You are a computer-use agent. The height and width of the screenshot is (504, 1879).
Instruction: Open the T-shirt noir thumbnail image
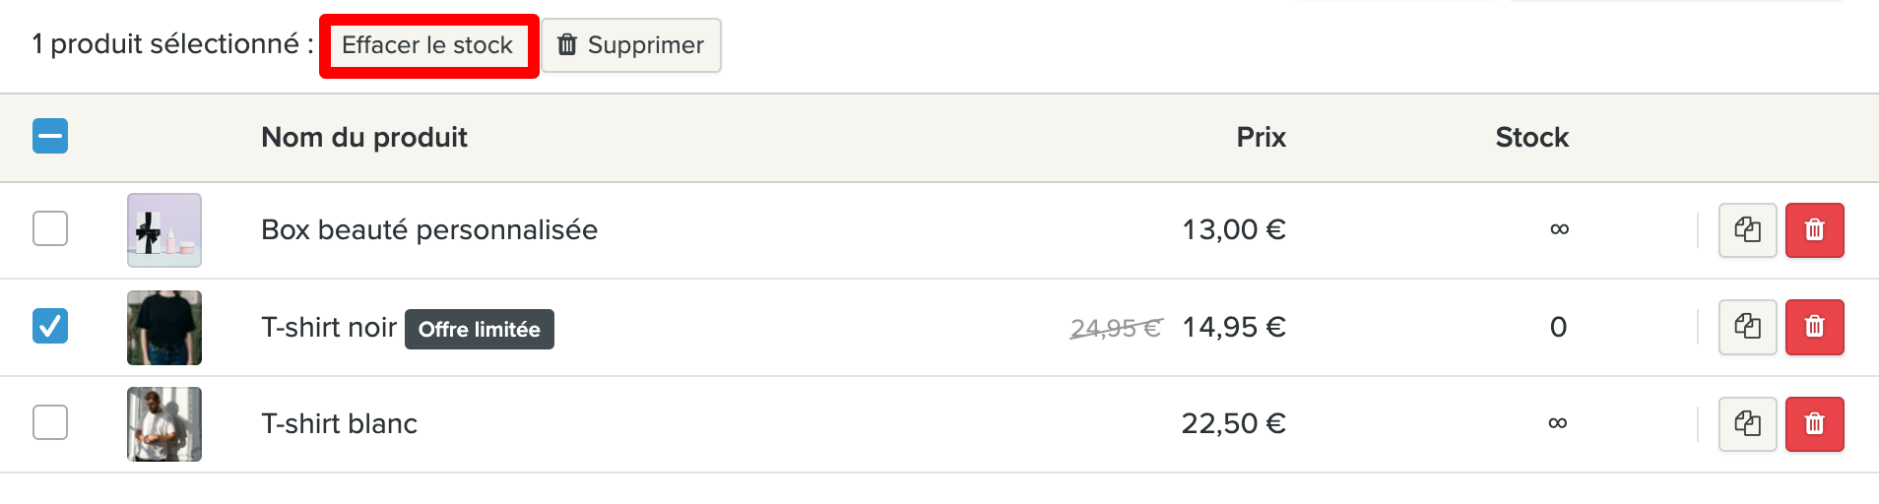164,328
